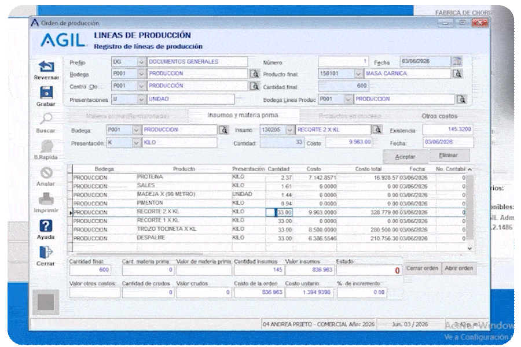Switch to Materia prima tab
521x347 pixels.
pos(127,116)
